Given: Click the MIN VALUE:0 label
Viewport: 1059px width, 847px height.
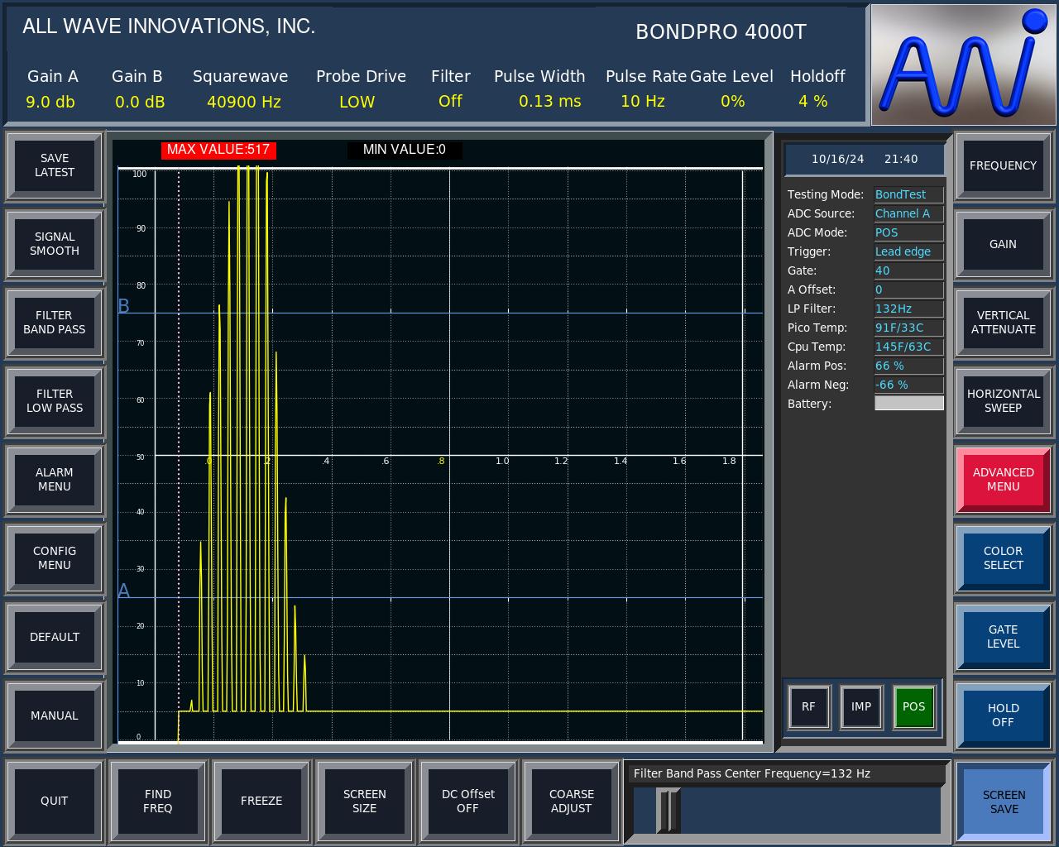Looking at the screenshot, I should (405, 150).
